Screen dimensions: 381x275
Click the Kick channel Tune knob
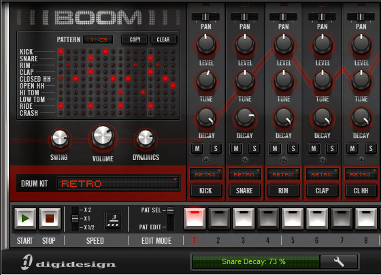click(206, 81)
